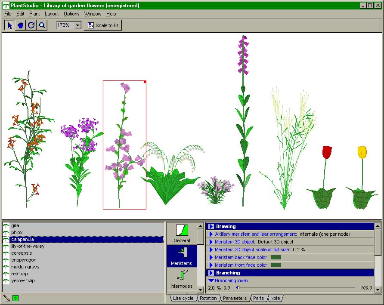The image size is (384, 305).
Task: Click the Meristem back face color swatch
Action: click(x=276, y=257)
